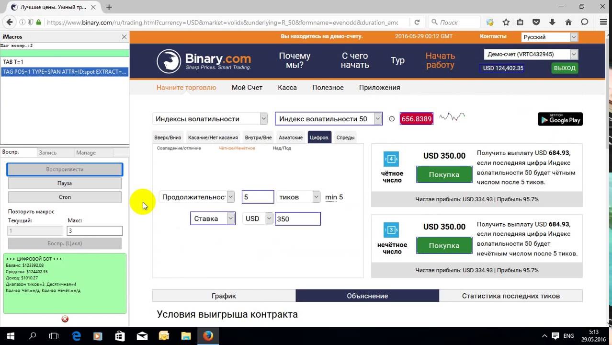612x345 pixels.
Task: Click Покупка for чётное число
Action: (444, 174)
